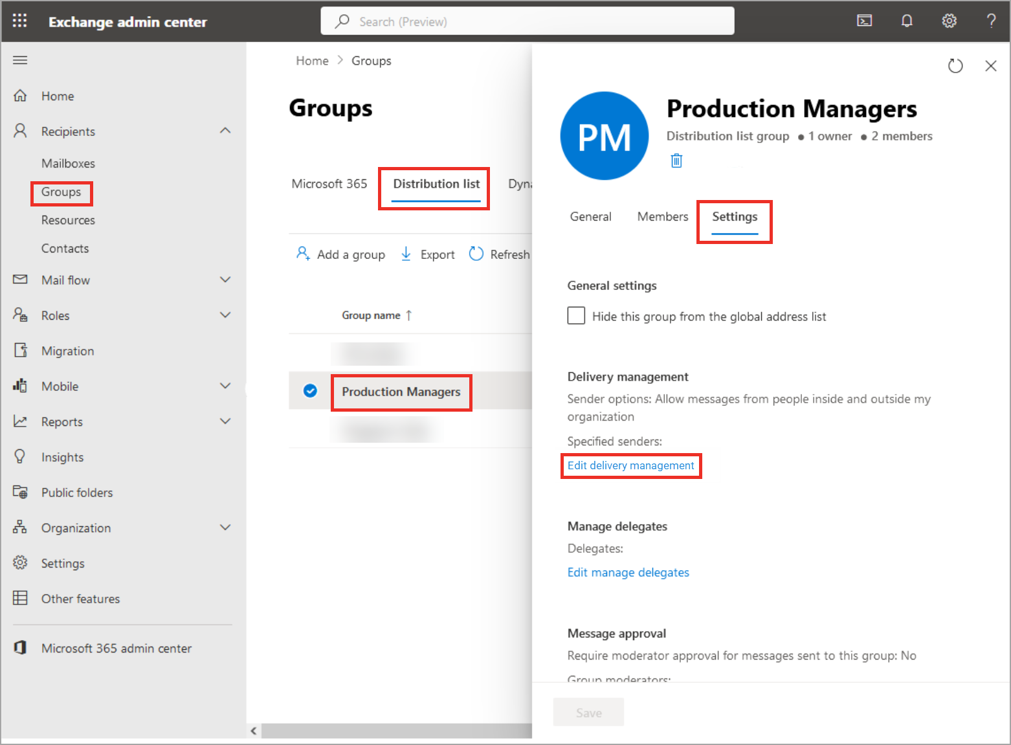The image size is (1011, 745).
Task: Open Cloud Shell icon in header
Action: pos(864,21)
